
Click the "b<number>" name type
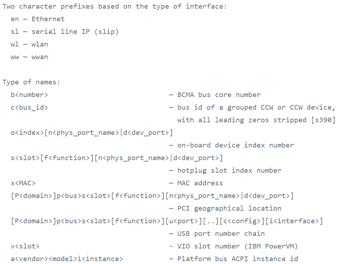29,95
